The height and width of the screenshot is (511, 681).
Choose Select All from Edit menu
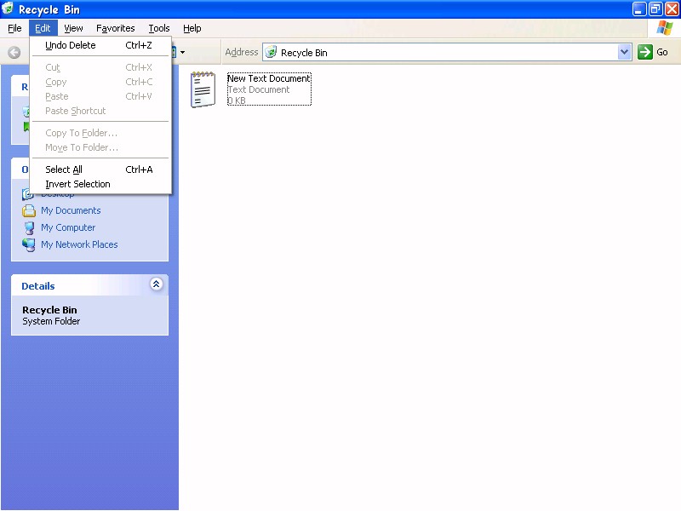coord(100,169)
